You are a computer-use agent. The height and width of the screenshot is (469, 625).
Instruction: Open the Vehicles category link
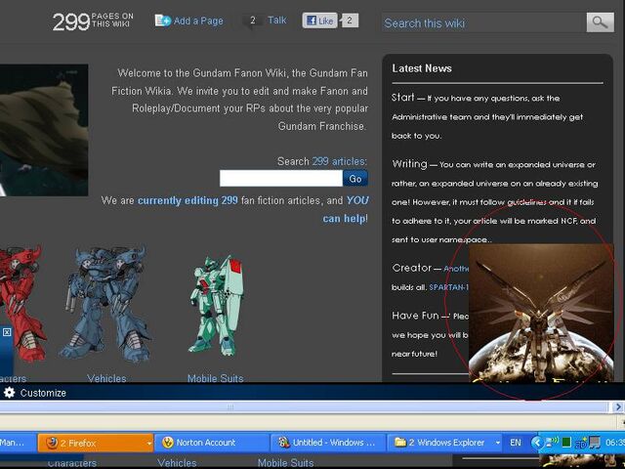tap(106, 378)
